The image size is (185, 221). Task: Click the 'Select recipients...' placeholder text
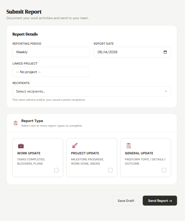coord(30,91)
